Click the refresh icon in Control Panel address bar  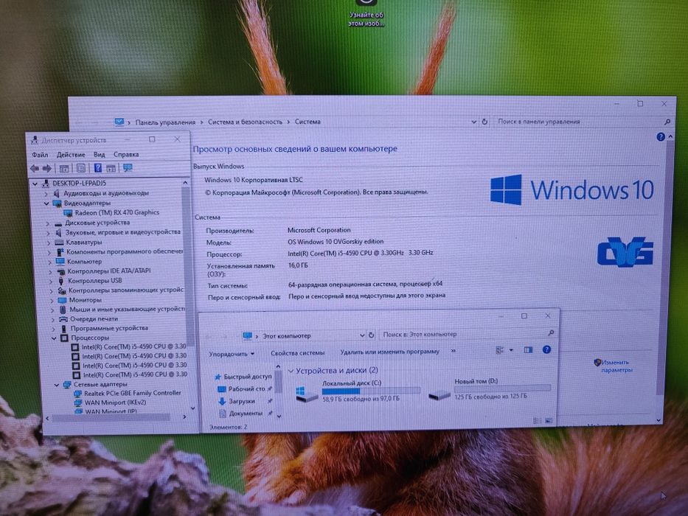pos(484,122)
